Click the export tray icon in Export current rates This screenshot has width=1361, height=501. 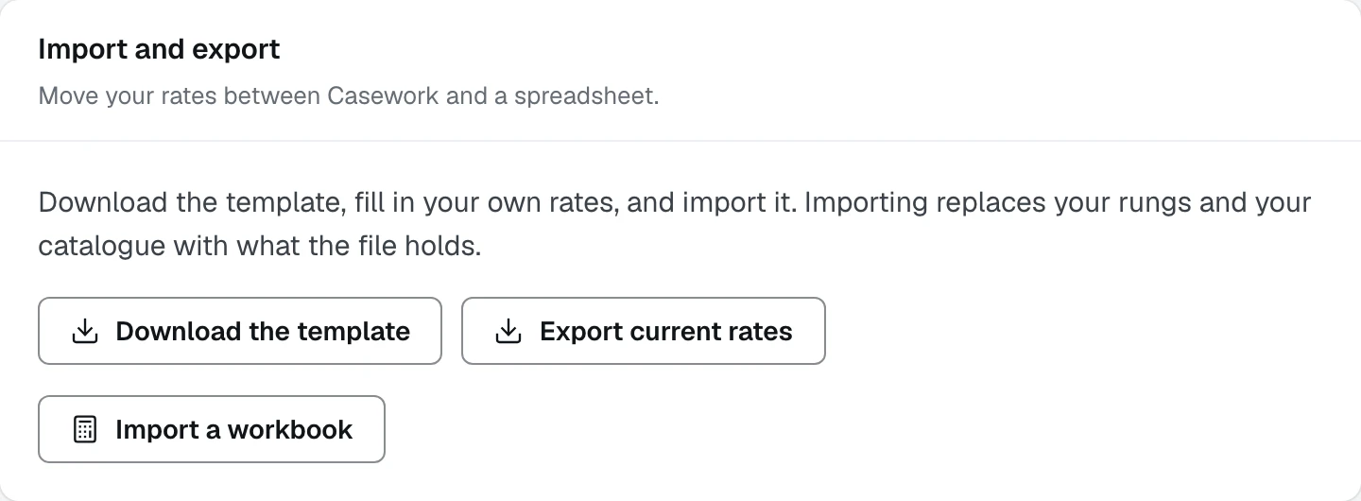pyautogui.click(x=508, y=331)
